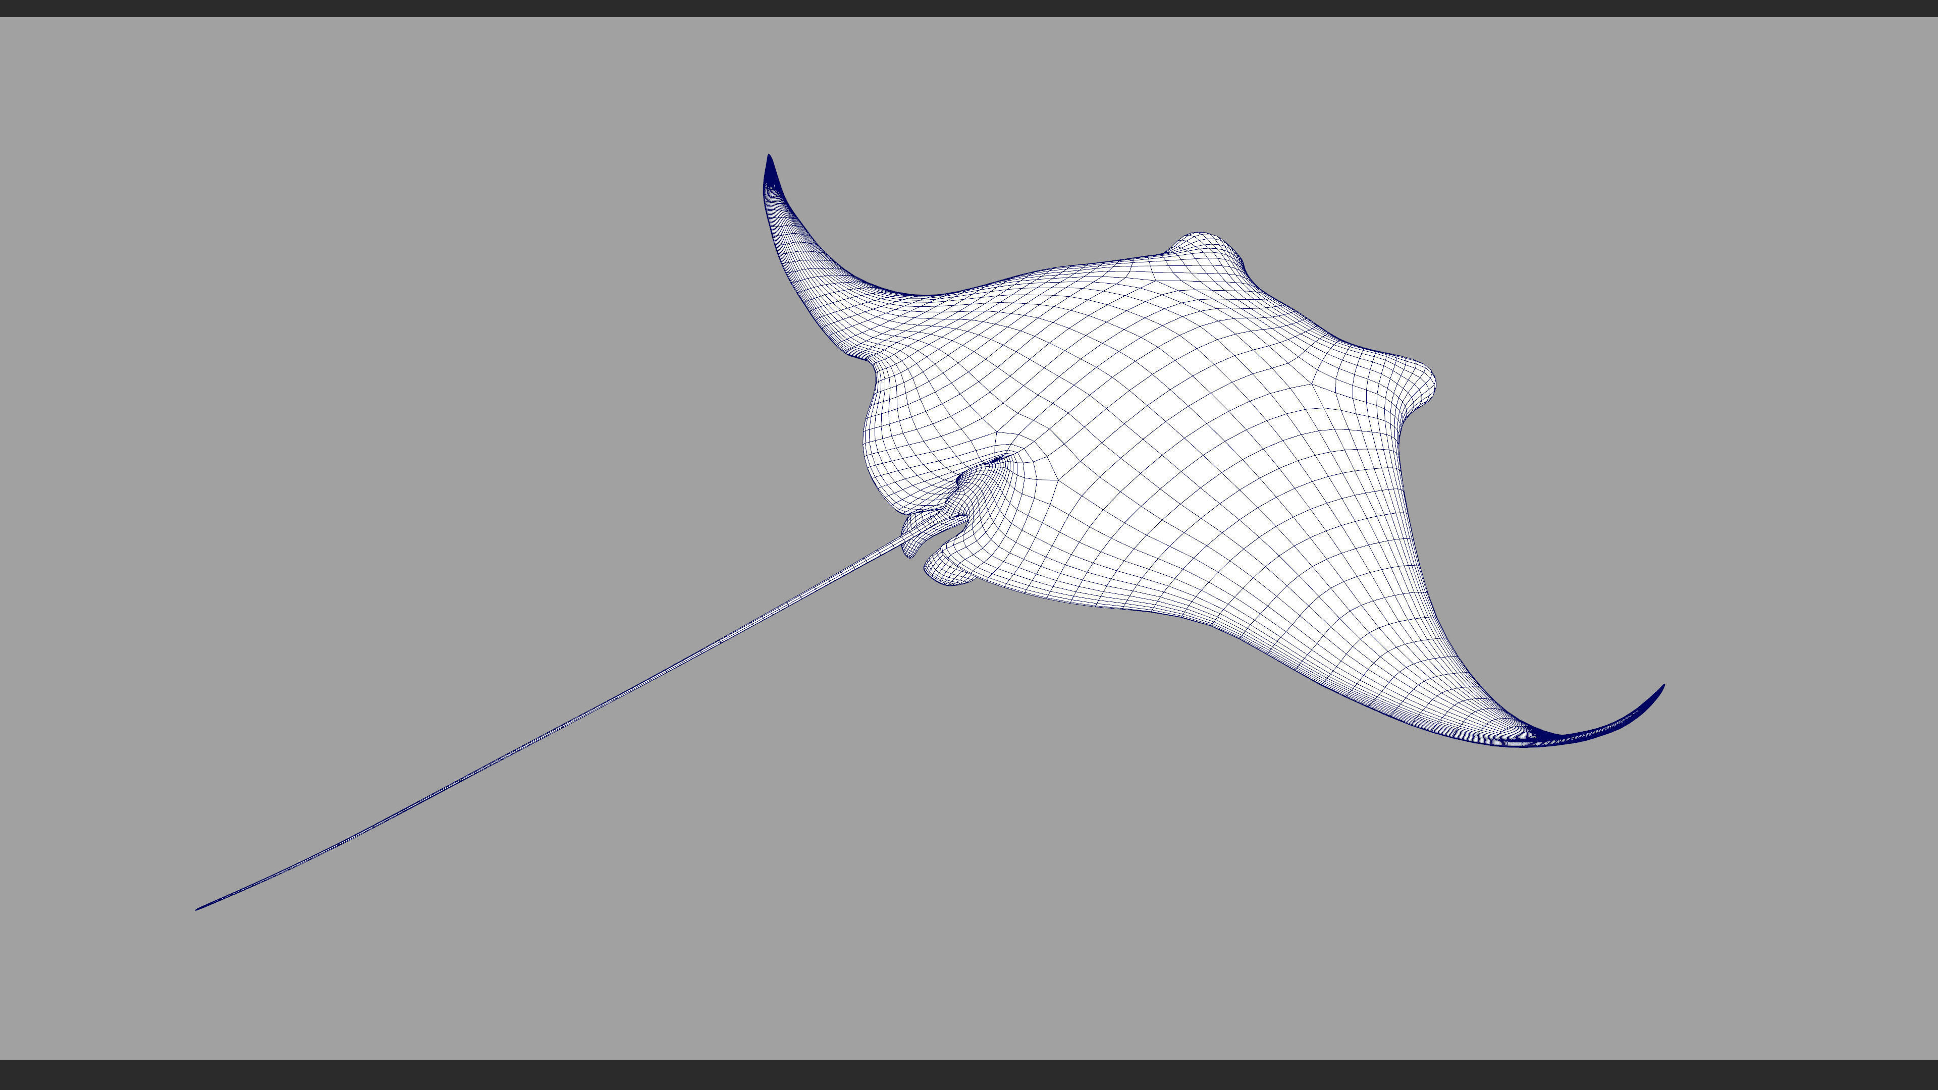Screen dimensions: 1938x1090
Task: Click the dark bottom border bar
Action: point(969,1076)
